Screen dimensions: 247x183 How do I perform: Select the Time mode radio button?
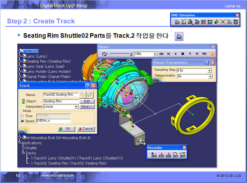tap(22, 116)
